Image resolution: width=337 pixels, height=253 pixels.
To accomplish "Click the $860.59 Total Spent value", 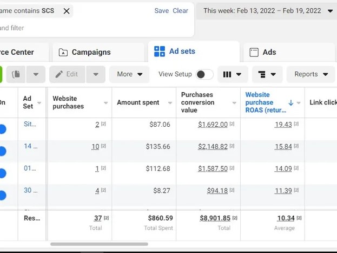I will pyautogui.click(x=160, y=218).
